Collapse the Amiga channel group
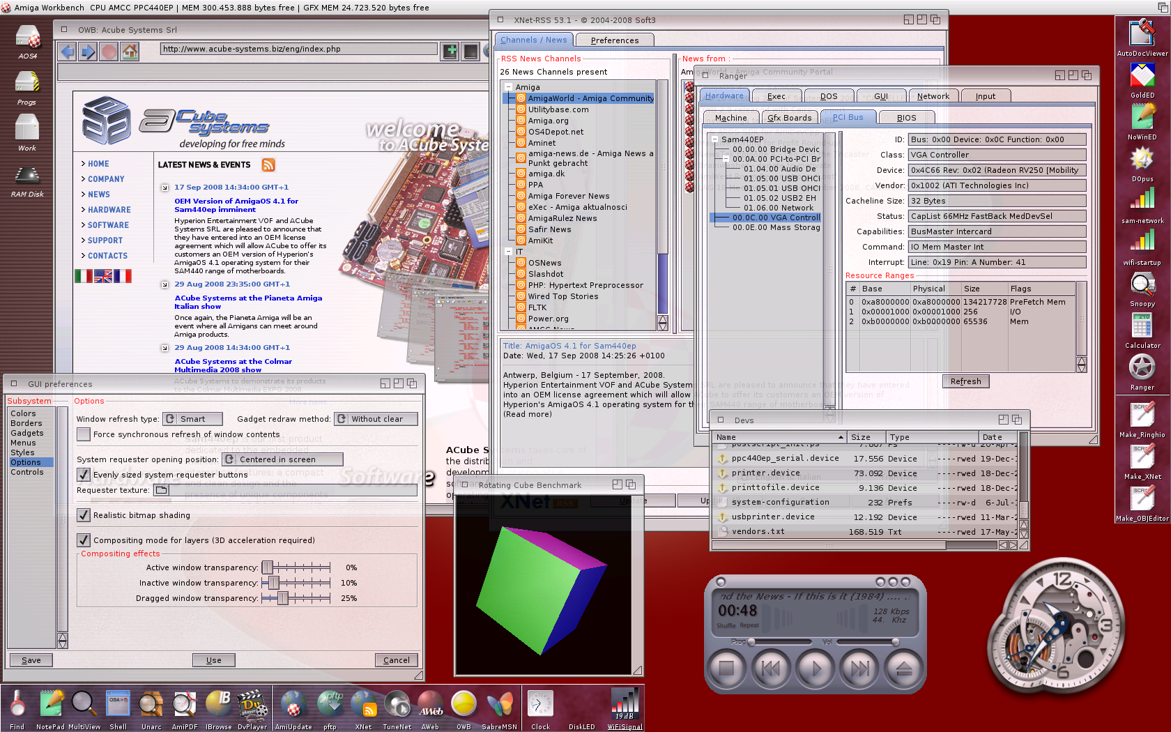 pyautogui.click(x=507, y=87)
